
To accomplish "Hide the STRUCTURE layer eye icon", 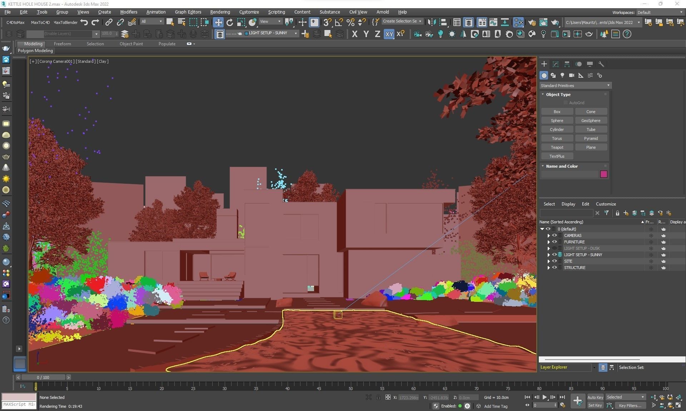I will point(555,268).
